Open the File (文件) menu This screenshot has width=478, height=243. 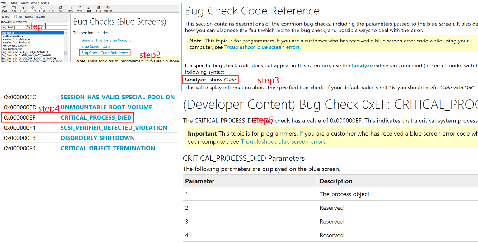4,3
